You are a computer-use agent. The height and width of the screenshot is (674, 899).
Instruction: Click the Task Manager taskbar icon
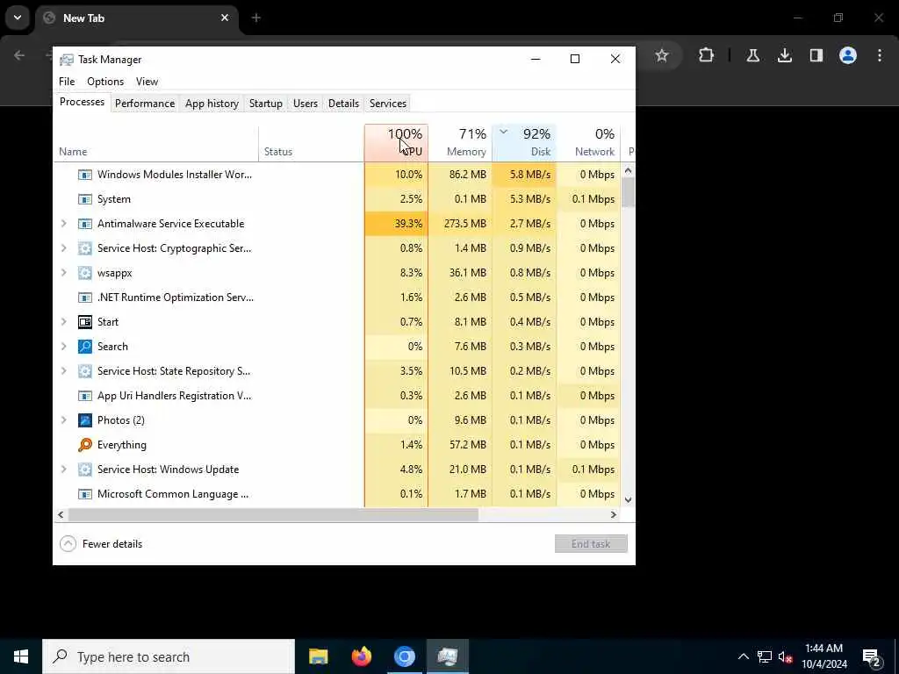click(447, 656)
